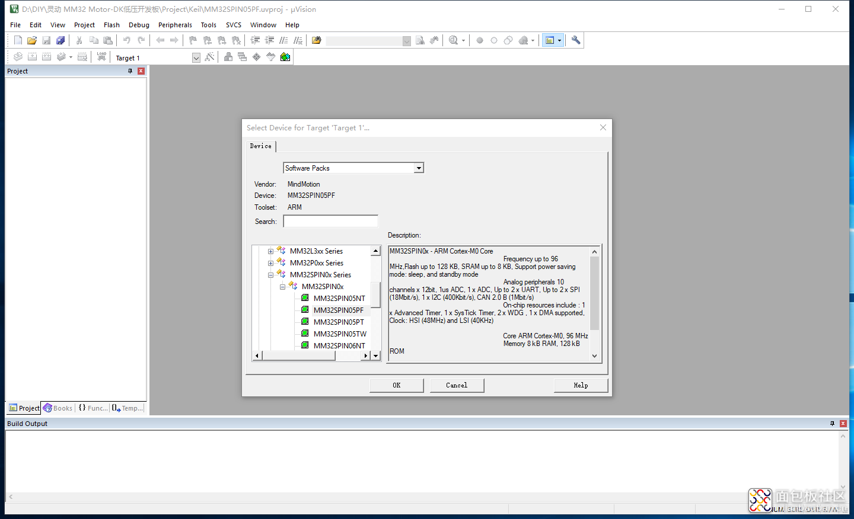This screenshot has width=854, height=519.
Task: Click the Rebuild all target files icon
Action: click(46, 57)
